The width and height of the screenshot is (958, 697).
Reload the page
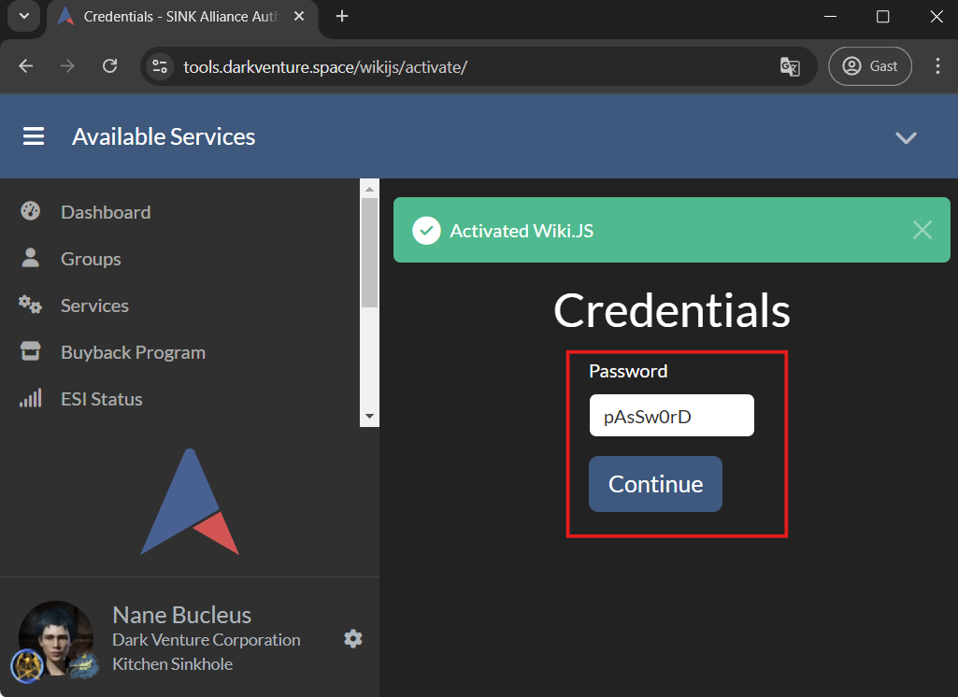point(109,66)
